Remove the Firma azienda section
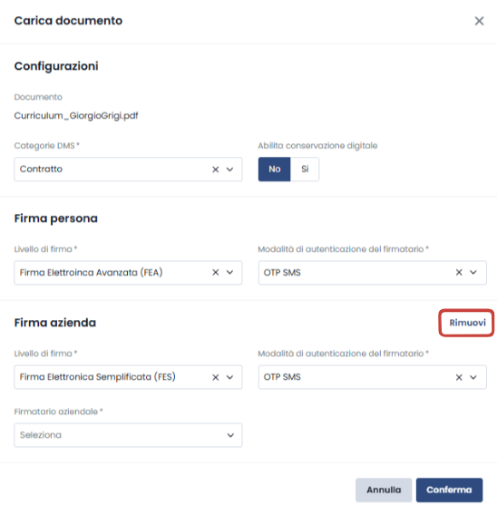Screen dimensions: 497x505 (x=467, y=323)
